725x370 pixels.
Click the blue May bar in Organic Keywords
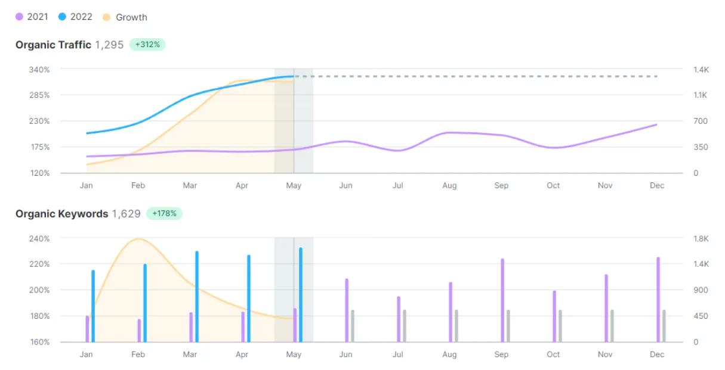point(301,295)
